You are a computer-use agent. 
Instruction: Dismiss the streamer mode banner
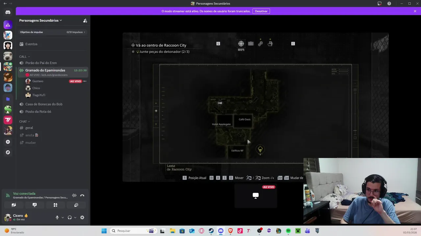[x=415, y=11]
